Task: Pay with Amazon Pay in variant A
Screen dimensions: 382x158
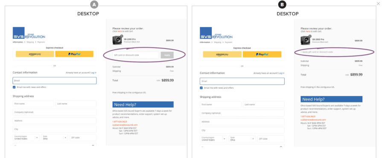Action: coord(35,54)
